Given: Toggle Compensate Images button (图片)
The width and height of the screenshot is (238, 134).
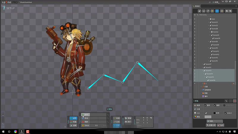Looking at the screenshot, I should [x=128, y=122].
